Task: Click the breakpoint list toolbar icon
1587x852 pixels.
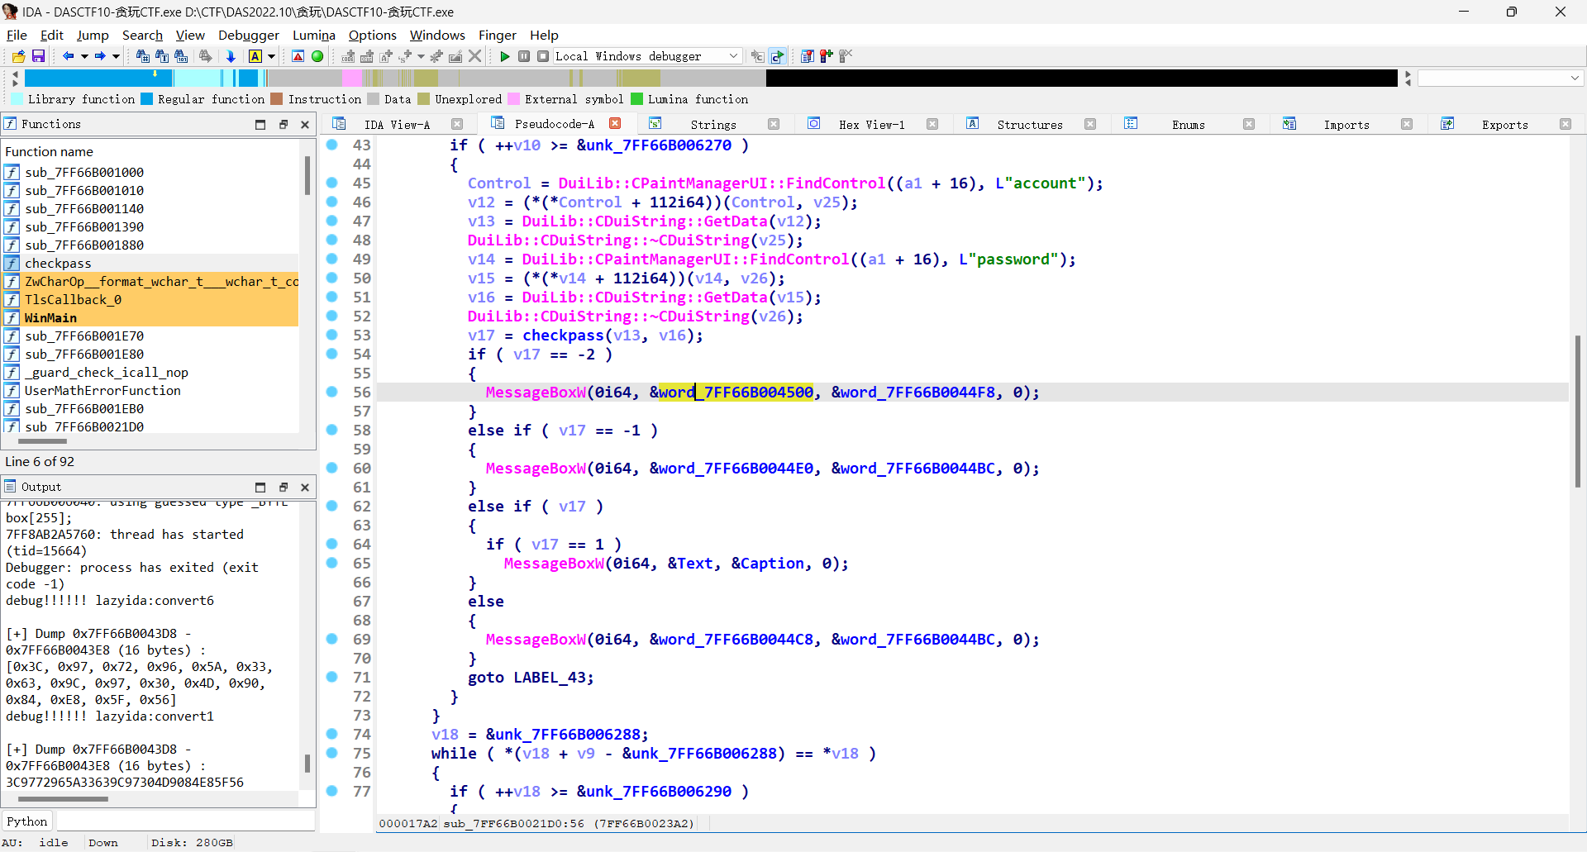Action: click(808, 56)
